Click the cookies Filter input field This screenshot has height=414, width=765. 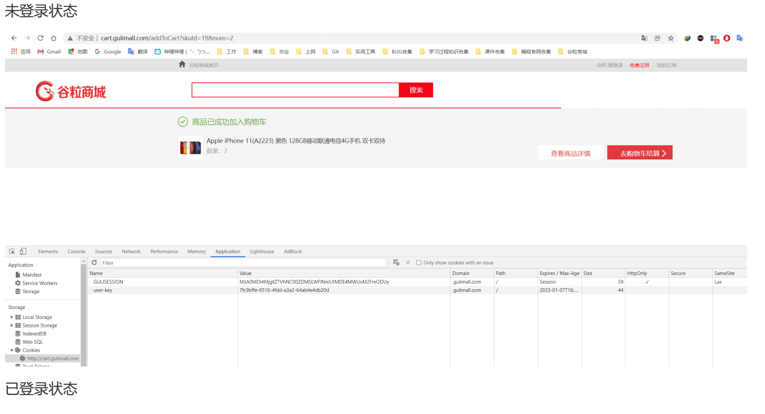pos(243,263)
